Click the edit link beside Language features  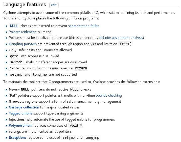tap(54, 5)
